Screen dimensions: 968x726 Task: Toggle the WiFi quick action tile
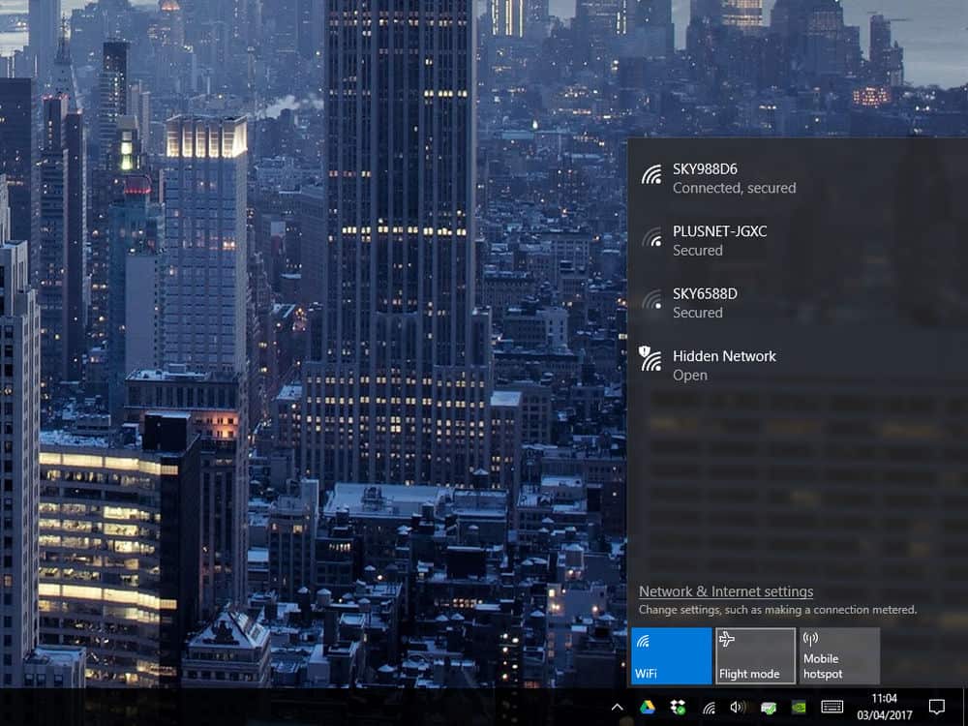[671, 656]
